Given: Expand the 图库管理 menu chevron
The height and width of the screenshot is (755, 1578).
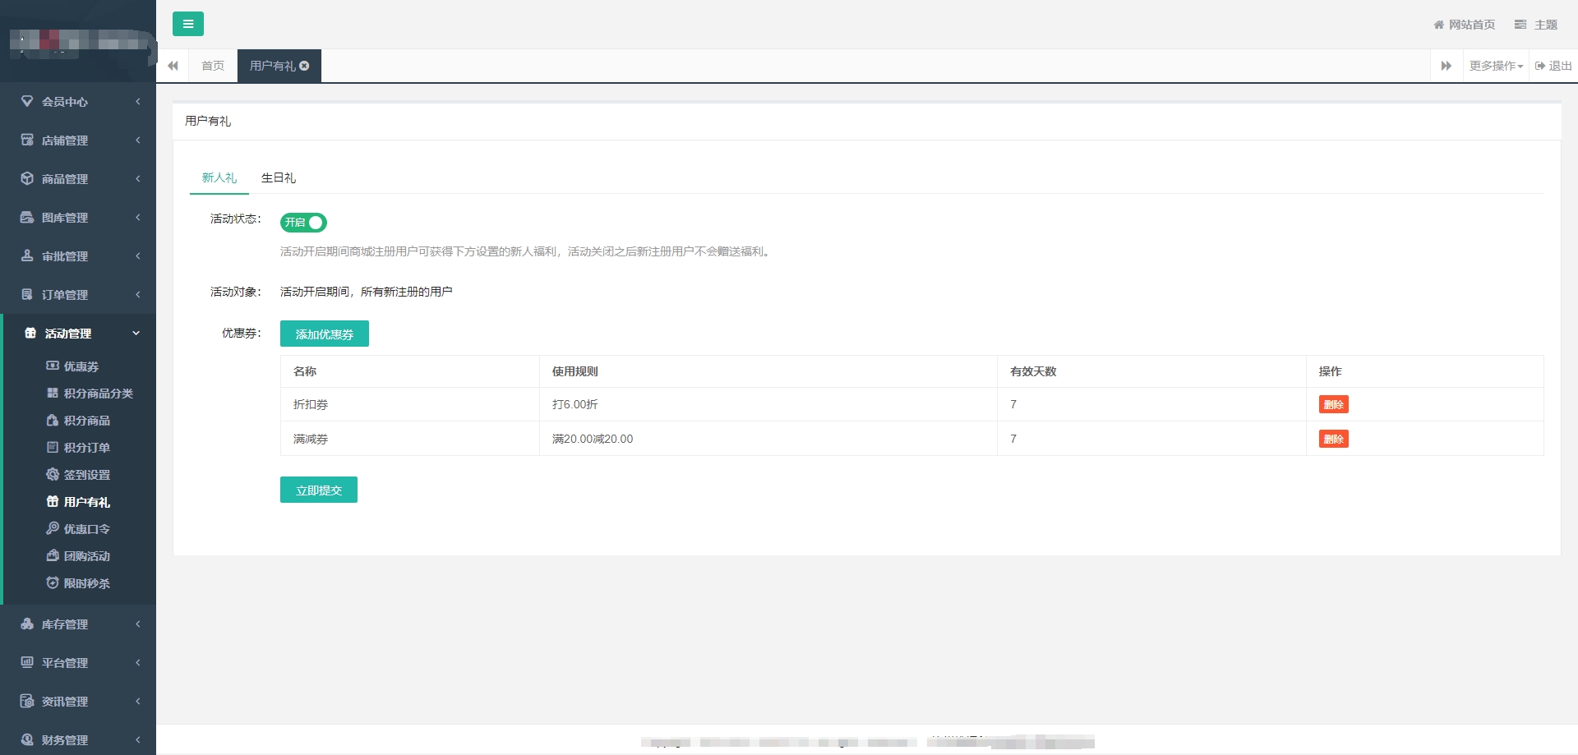Looking at the screenshot, I should pos(137,217).
